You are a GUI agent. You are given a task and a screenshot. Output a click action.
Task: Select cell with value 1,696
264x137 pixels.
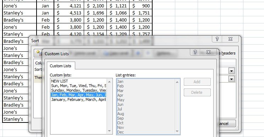pyautogui.click(x=95, y=13)
